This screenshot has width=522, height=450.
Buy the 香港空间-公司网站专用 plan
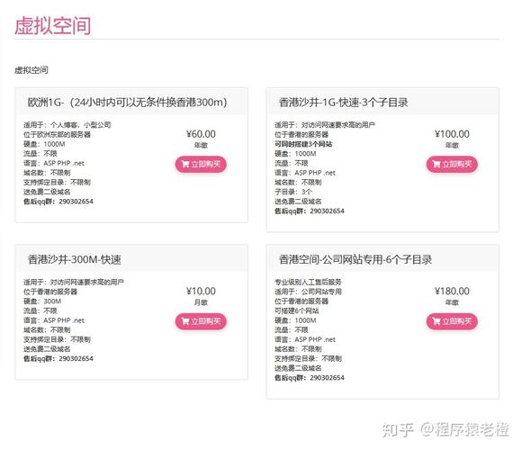[x=452, y=321]
